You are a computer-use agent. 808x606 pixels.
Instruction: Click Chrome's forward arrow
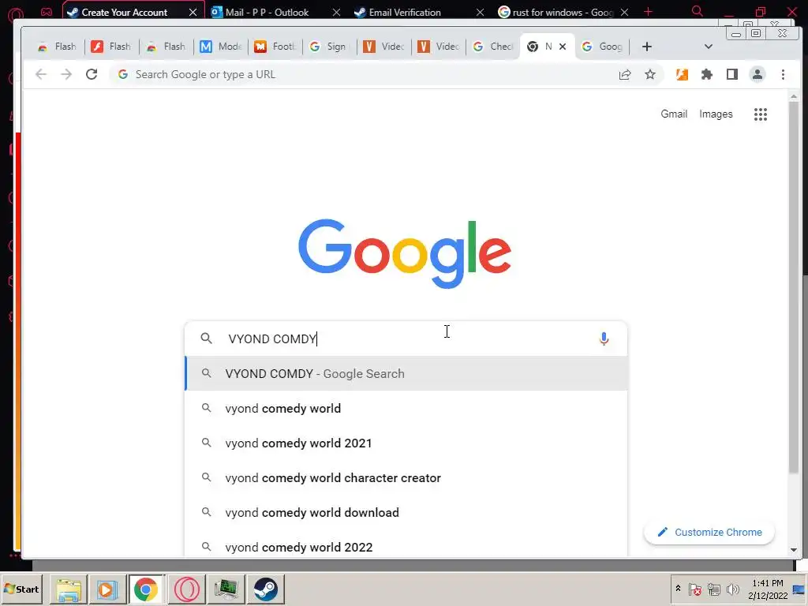66,74
